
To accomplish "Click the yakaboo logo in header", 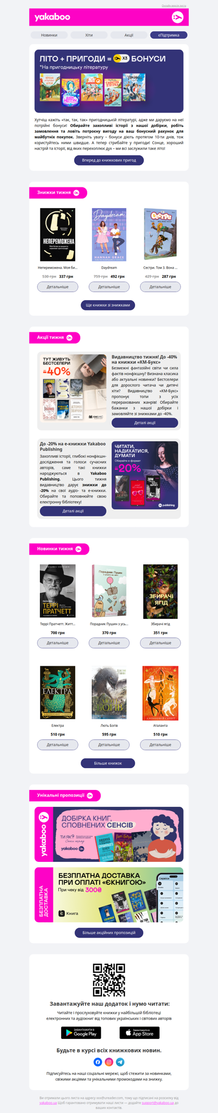I will coord(52,17).
